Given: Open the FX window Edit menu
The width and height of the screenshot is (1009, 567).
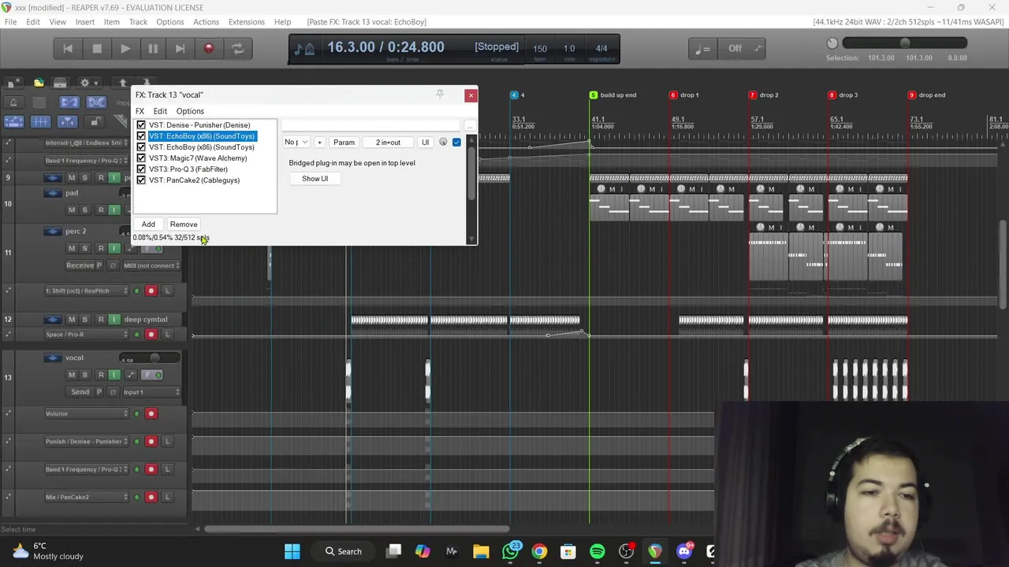Looking at the screenshot, I should 160,111.
